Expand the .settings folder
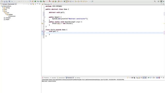The height and width of the screenshot is (93, 165). tap(3, 8)
